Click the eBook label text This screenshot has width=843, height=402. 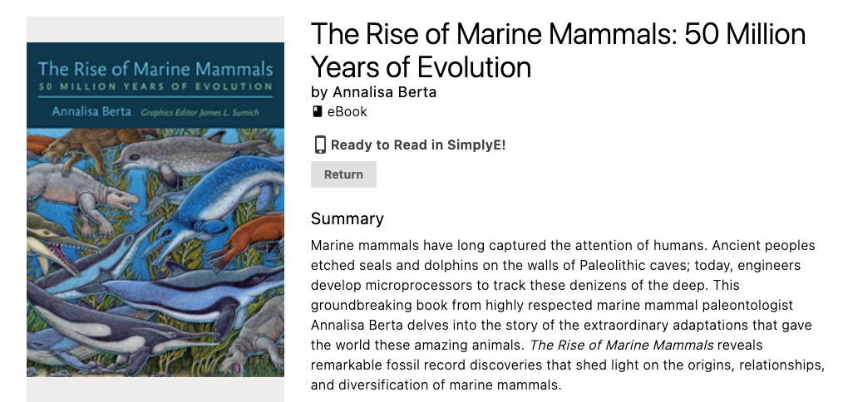point(348,112)
